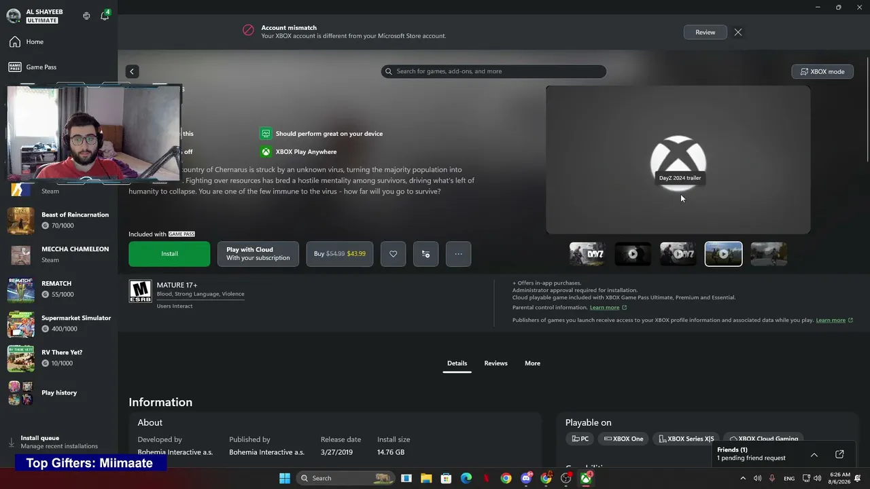Screen dimensions: 870x489
Task: Click the Xbox logo on the trailer preview
Action: click(x=678, y=163)
